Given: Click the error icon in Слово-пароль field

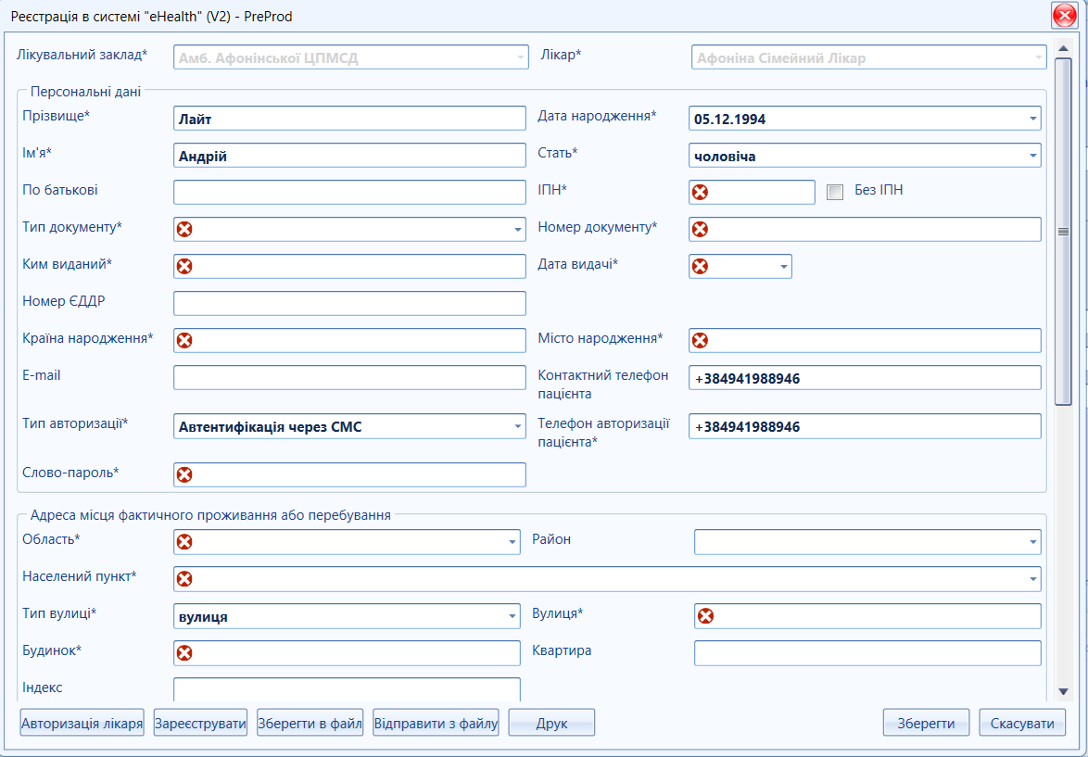Looking at the screenshot, I should click(x=184, y=474).
